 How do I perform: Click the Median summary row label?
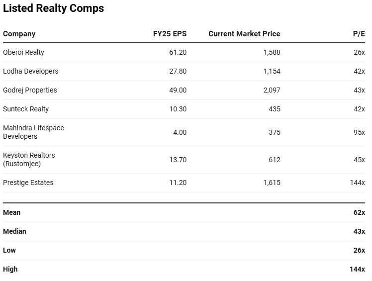[14, 231]
